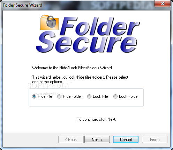Click the padlock folder logo icon
Screen dimensions: 173x150
point(49,23)
